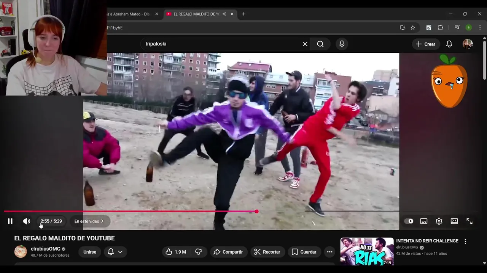
Task: Open translate extension icon
Action: tap(429, 28)
